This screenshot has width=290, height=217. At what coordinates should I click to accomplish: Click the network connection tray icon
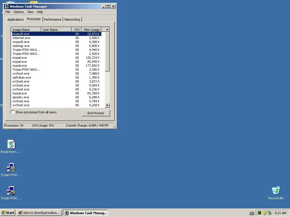[x=270, y=213]
